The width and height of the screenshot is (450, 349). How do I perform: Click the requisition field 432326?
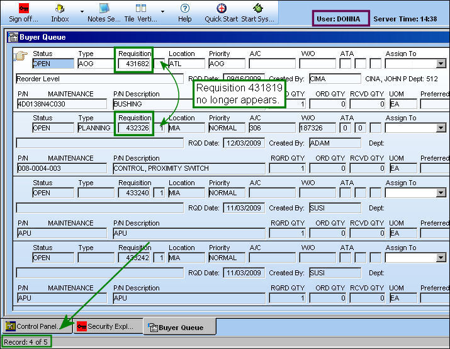(134, 128)
